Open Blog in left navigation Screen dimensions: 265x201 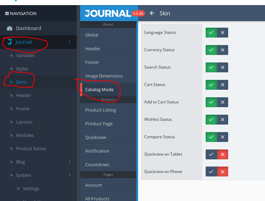point(38,162)
